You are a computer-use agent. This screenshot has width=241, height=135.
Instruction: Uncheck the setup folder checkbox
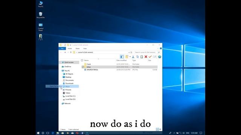[x=83, y=67]
